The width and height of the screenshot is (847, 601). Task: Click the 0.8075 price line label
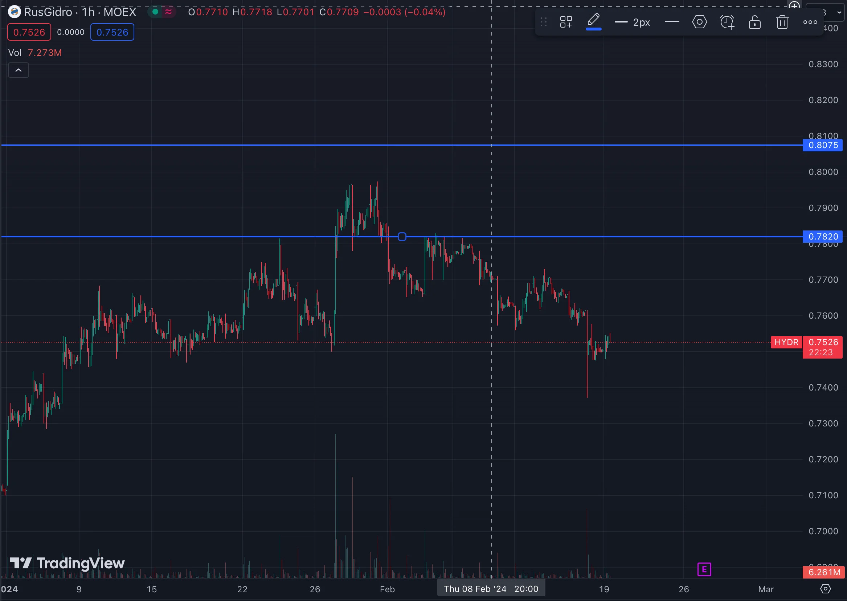[822, 145]
